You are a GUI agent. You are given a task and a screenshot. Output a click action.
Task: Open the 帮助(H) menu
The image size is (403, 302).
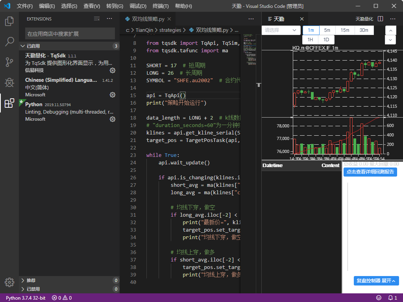[x=183, y=6]
